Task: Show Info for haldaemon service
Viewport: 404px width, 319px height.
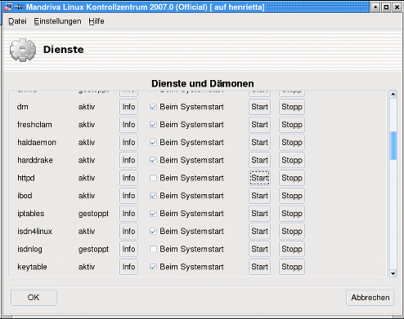Action: 128,143
